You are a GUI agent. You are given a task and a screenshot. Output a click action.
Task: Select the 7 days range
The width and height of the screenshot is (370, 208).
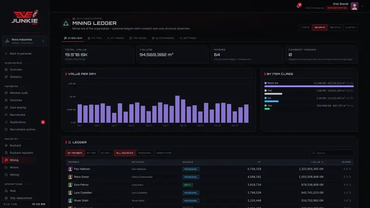(x=305, y=27)
